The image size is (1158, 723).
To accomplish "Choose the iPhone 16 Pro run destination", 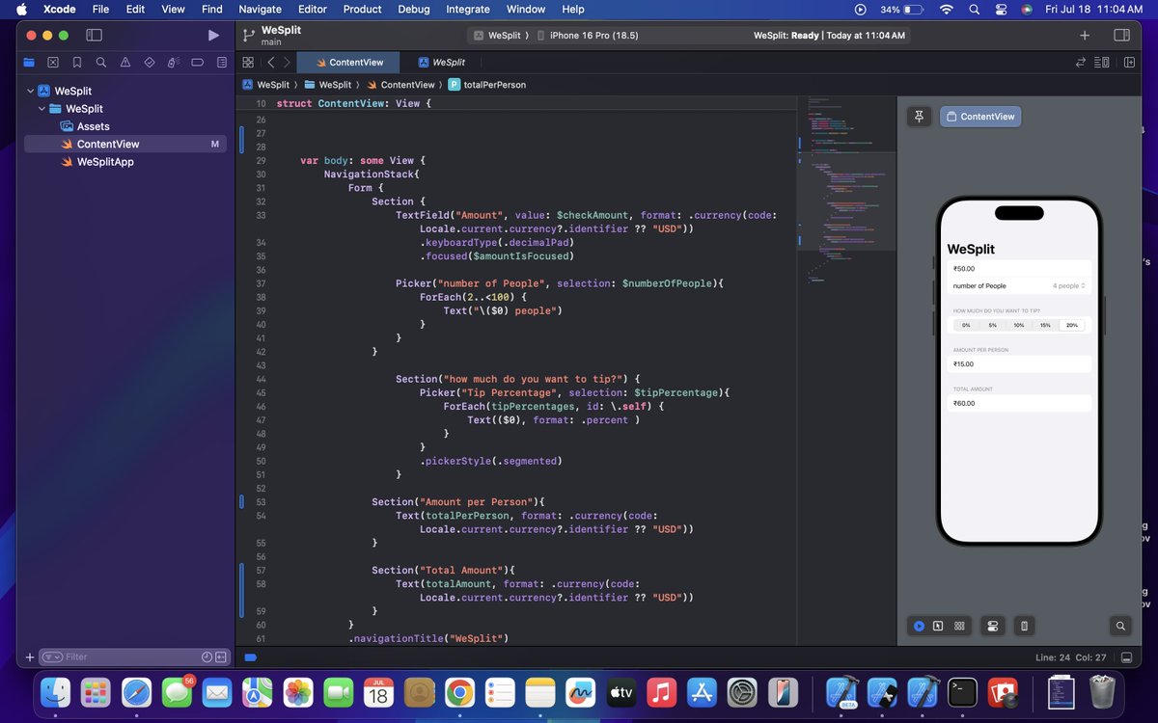I will [x=587, y=36].
